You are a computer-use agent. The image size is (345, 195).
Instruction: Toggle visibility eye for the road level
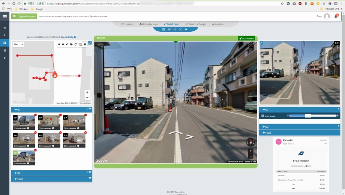click(90, 178)
